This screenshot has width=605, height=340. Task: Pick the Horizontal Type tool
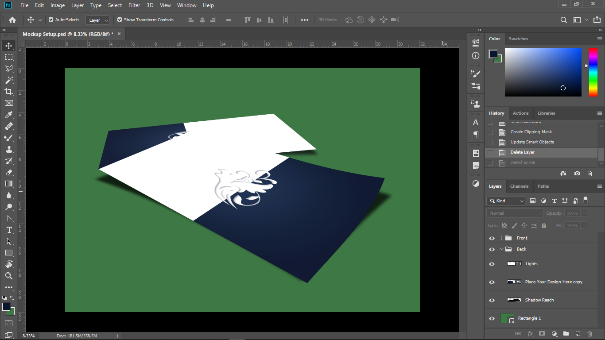(x=9, y=230)
